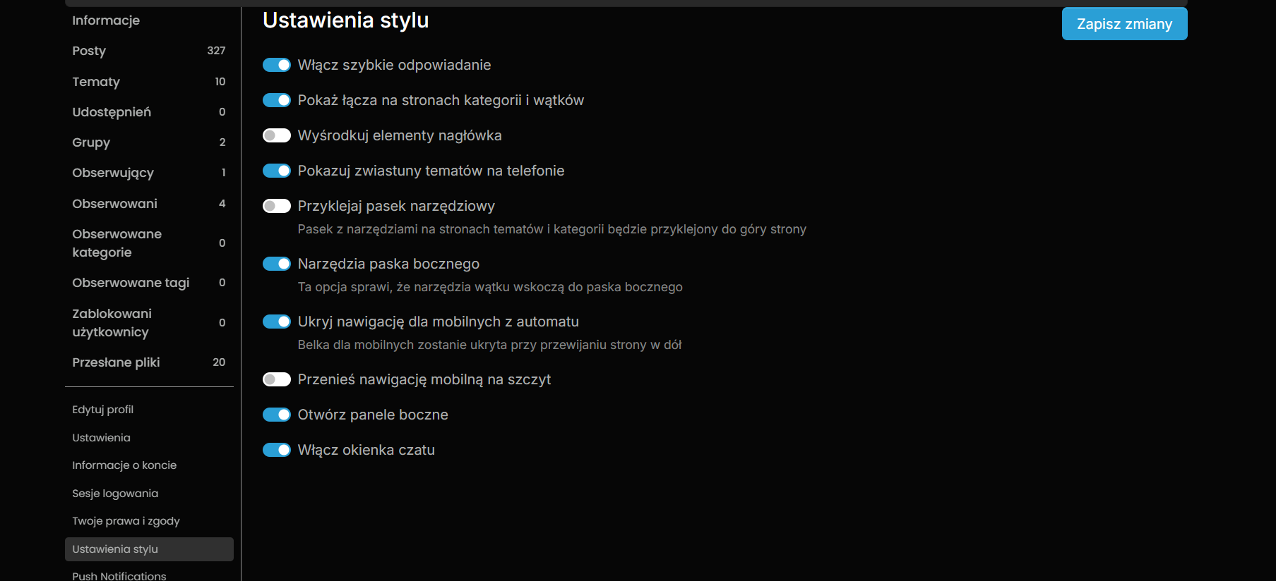
Task: Open Edytuj profil link
Action: (102, 410)
